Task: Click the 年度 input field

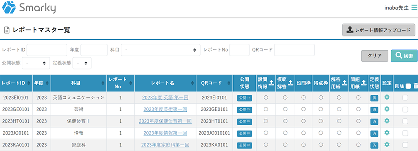Action: pyautogui.click(x=94, y=50)
